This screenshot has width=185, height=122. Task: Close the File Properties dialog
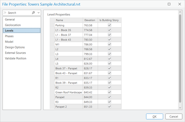point(179,4)
